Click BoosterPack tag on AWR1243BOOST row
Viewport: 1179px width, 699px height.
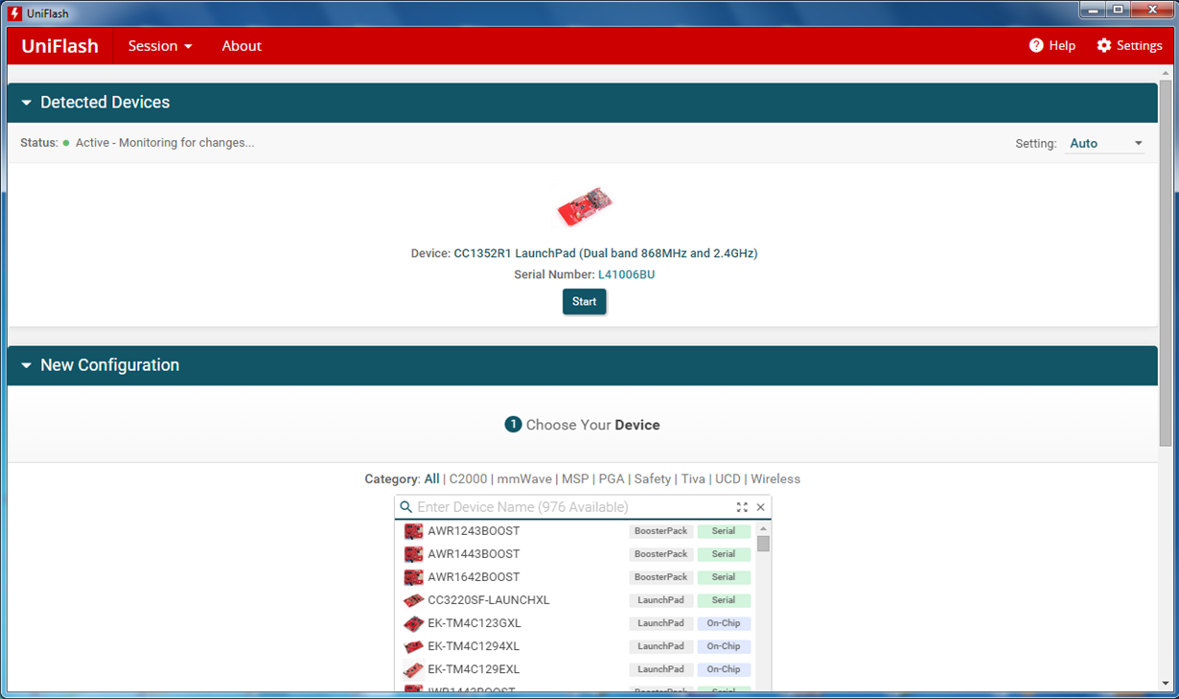click(x=661, y=531)
